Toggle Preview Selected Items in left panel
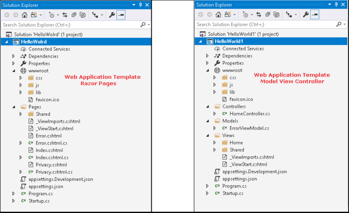The image size is (349, 213). (121, 15)
